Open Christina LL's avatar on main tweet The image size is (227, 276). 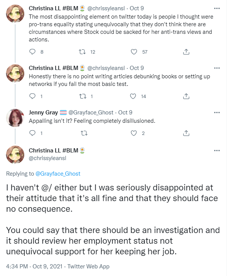(15, 155)
